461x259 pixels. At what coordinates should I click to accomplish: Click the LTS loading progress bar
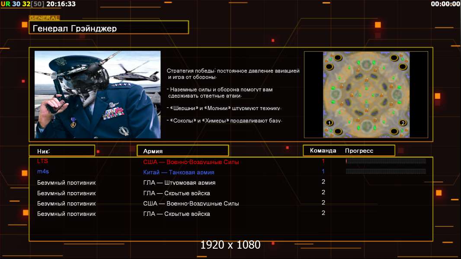point(386,161)
